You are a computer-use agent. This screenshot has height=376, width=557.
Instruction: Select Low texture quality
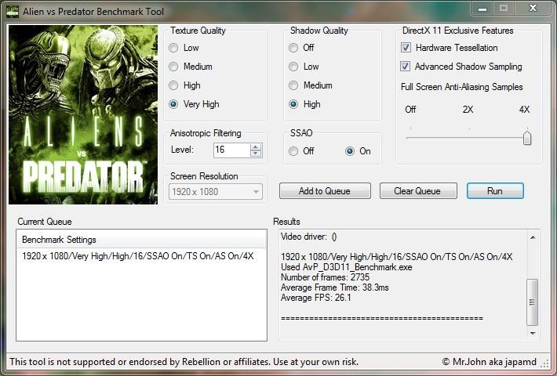click(x=174, y=48)
